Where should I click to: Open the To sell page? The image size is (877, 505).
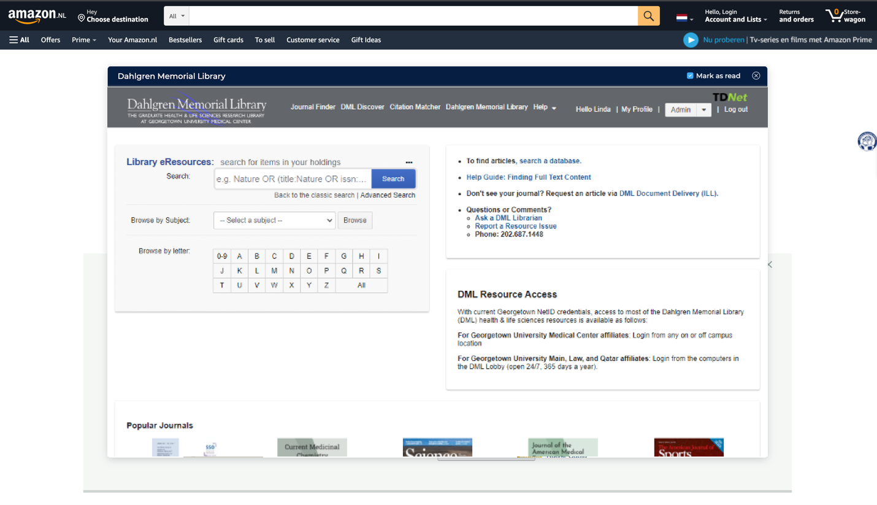click(265, 40)
